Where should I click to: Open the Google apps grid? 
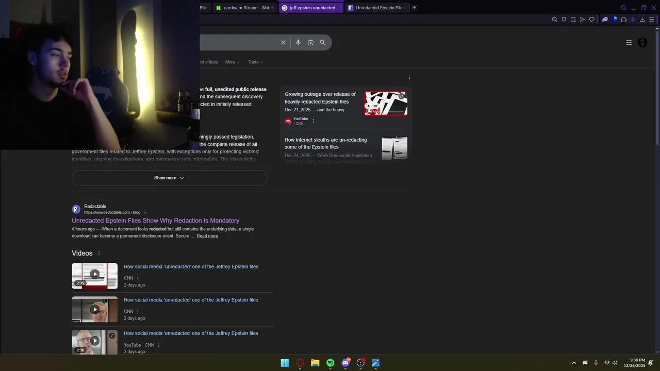(x=629, y=43)
